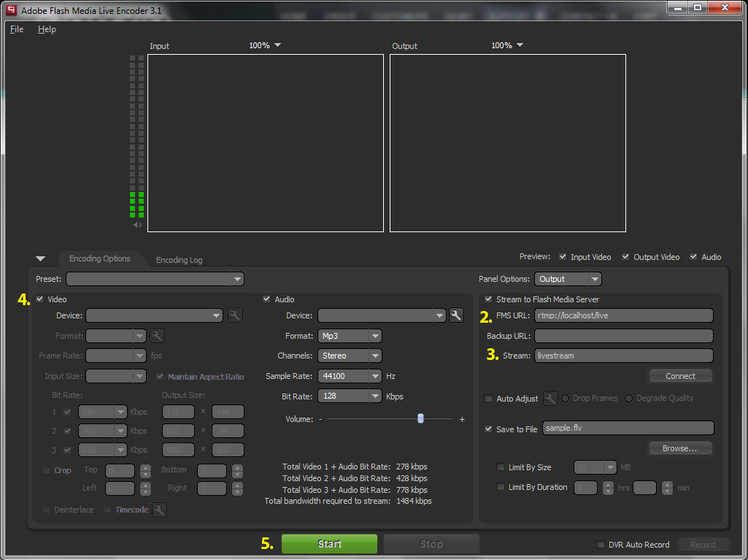Open video format settings wrench
This screenshot has height=560, width=748.
(x=157, y=336)
